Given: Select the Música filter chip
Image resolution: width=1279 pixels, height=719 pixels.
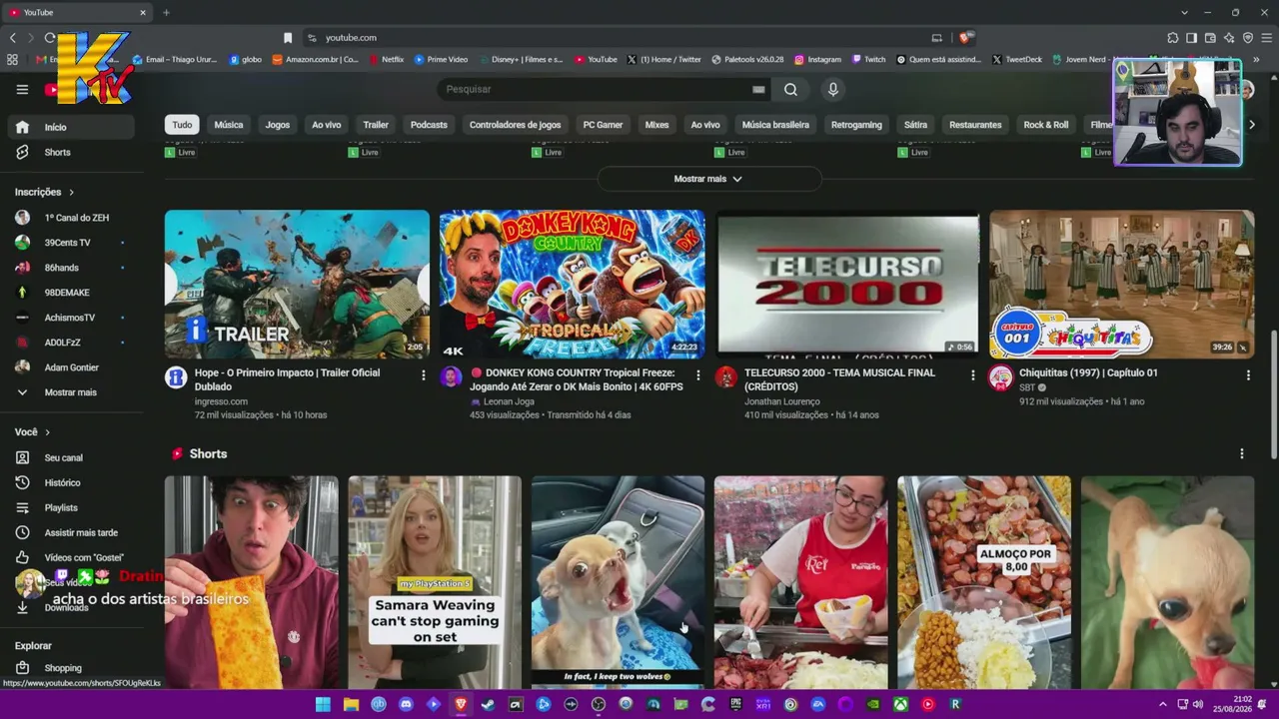Looking at the screenshot, I should tap(229, 125).
